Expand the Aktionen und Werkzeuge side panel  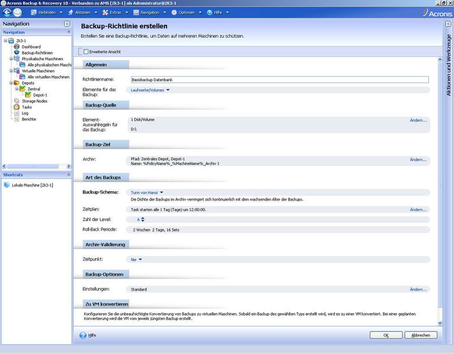coord(448,24)
